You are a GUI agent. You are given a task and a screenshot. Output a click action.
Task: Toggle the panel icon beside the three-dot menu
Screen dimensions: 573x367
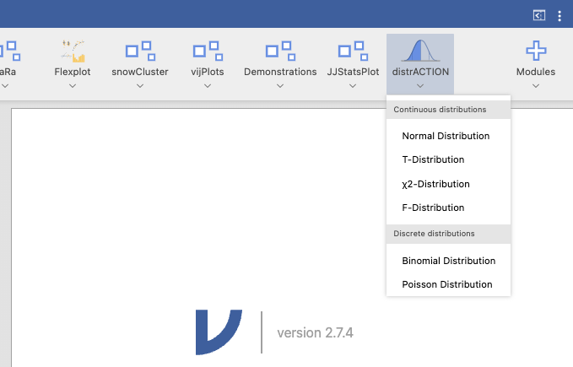[x=538, y=15]
